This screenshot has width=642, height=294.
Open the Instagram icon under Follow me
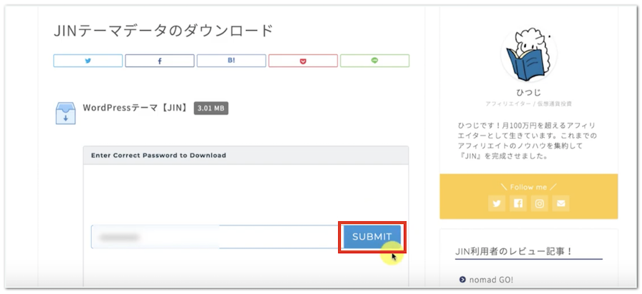coord(540,203)
